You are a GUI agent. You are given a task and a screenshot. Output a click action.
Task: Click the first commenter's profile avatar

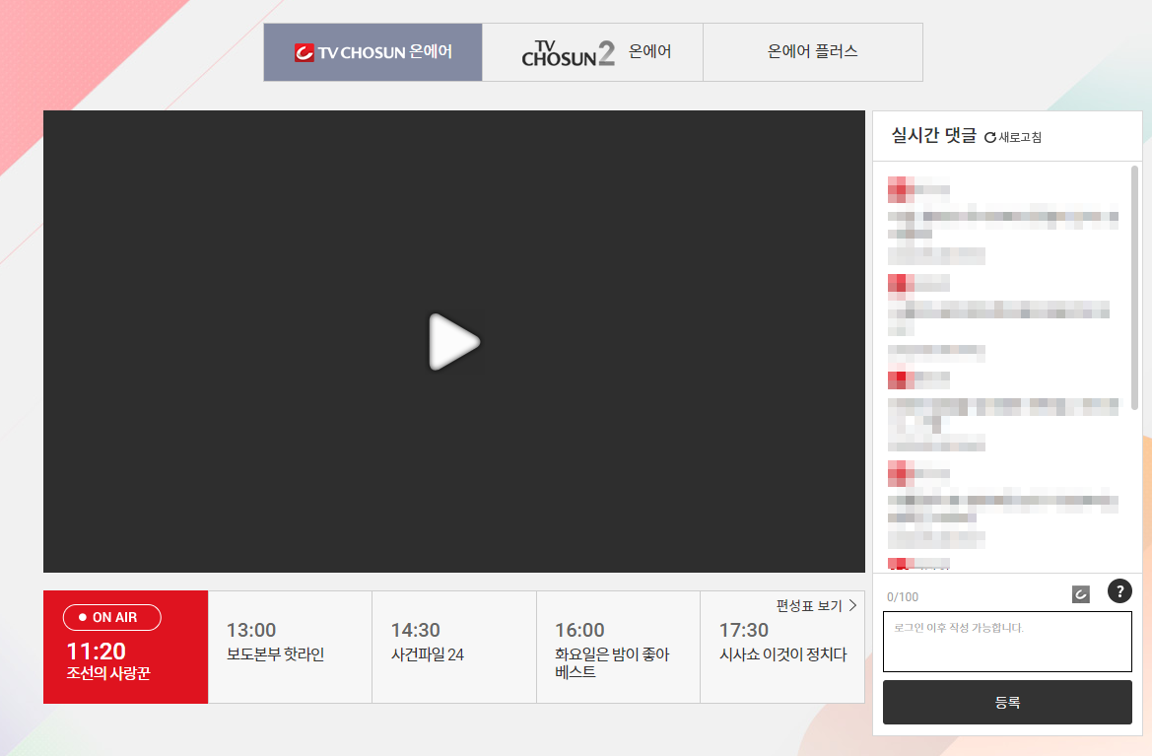coord(899,188)
